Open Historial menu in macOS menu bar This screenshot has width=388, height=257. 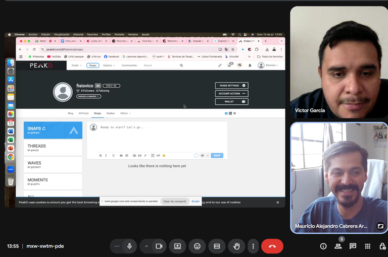click(78, 35)
